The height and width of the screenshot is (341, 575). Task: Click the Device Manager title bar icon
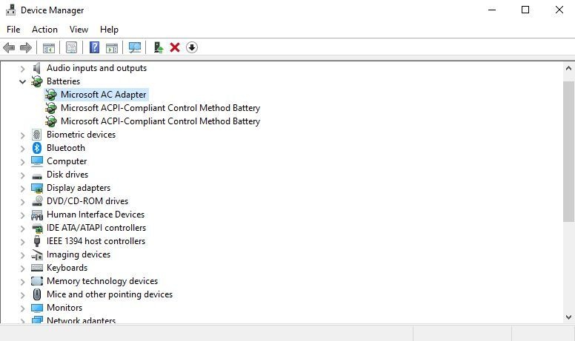pyautogui.click(x=10, y=10)
